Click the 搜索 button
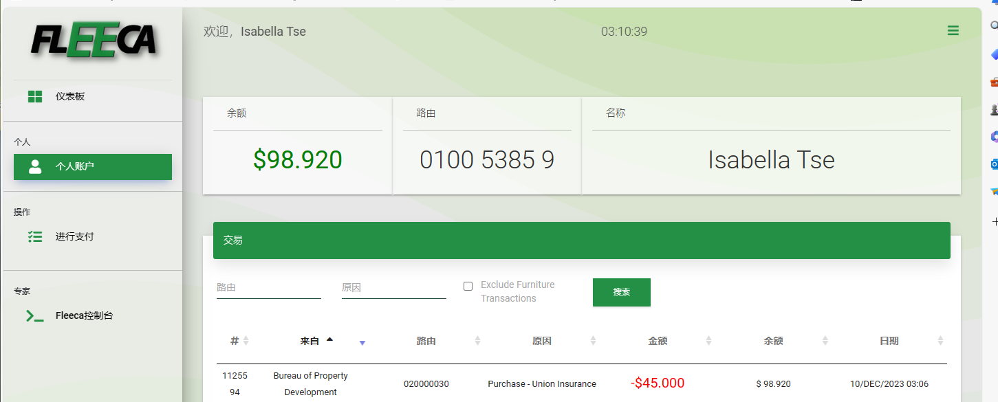The height and width of the screenshot is (402, 998). pyautogui.click(x=622, y=292)
